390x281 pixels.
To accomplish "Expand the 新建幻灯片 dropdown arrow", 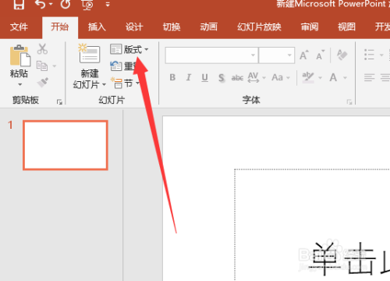I will [x=104, y=84].
